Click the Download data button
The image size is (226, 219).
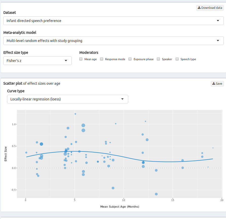pyautogui.click(x=210, y=8)
